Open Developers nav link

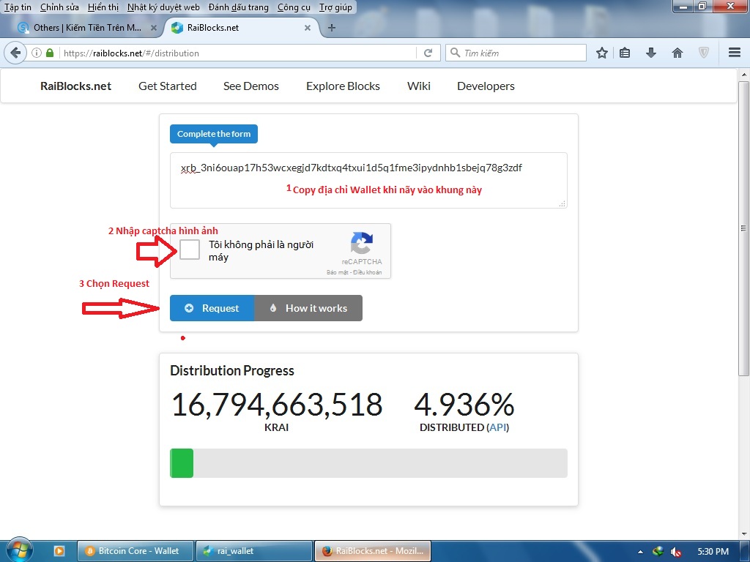486,86
